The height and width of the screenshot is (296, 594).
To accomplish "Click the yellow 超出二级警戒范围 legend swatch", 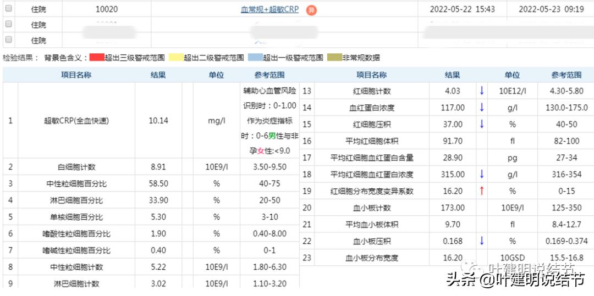I will pyautogui.click(x=176, y=58).
